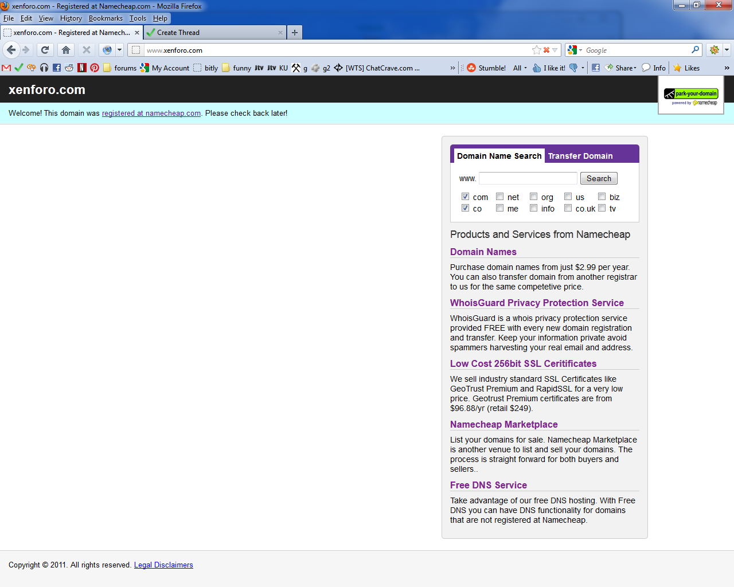Click the I like it! thumbs up
Screen dimensions: 734x587
coord(549,68)
